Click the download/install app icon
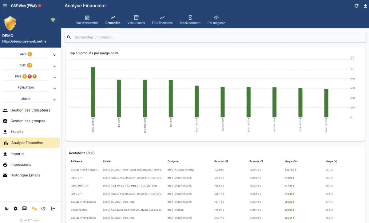 (x=365, y=6)
